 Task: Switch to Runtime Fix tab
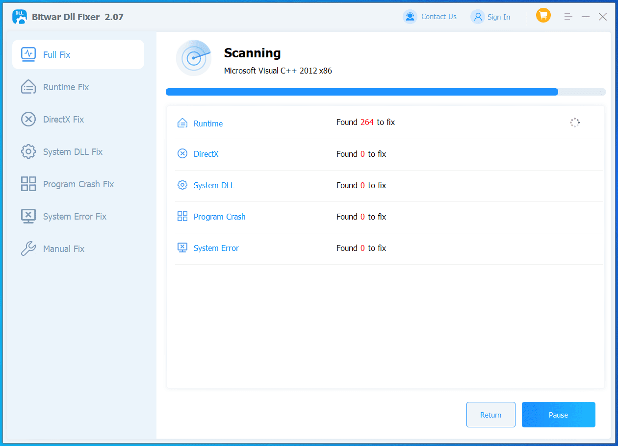pos(78,87)
